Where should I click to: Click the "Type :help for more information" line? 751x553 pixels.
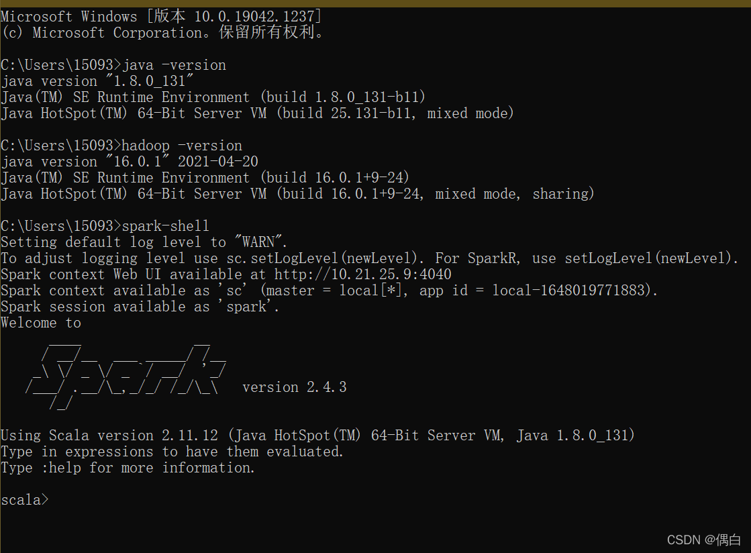[128, 468]
